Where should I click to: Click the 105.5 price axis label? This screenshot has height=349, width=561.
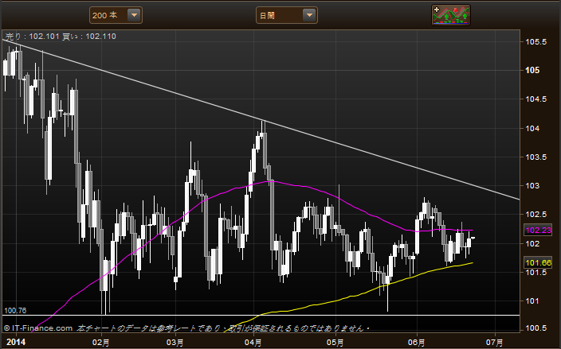click(535, 42)
